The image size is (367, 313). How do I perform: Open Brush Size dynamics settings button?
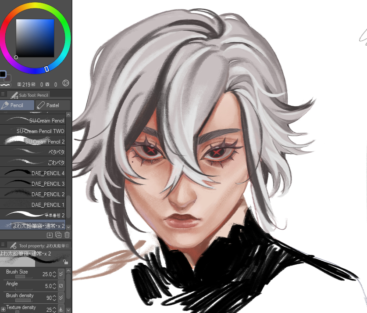(x=61, y=274)
